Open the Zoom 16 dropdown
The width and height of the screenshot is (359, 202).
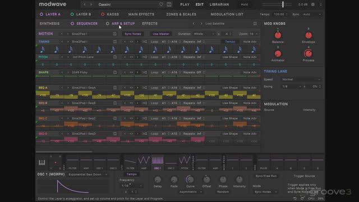(254, 34)
